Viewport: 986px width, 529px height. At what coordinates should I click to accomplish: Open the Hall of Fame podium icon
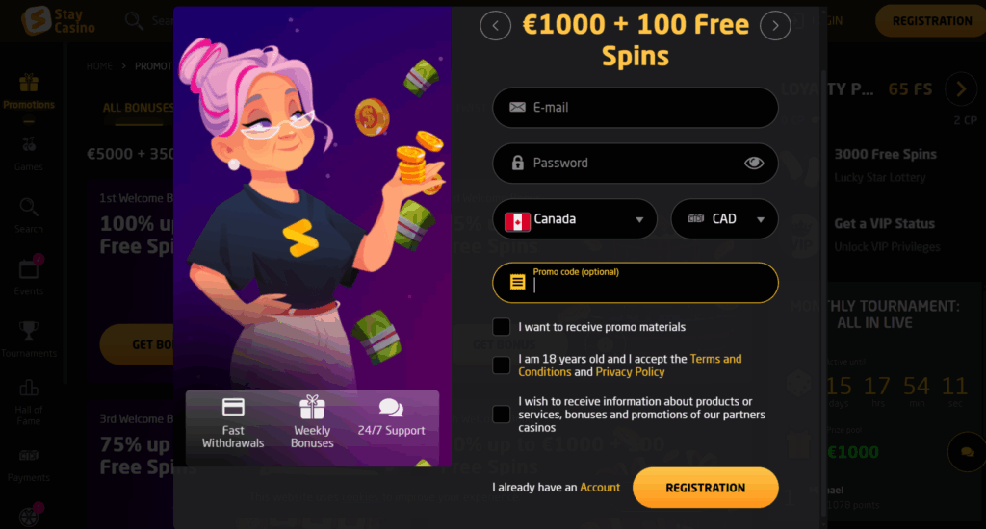[28, 388]
